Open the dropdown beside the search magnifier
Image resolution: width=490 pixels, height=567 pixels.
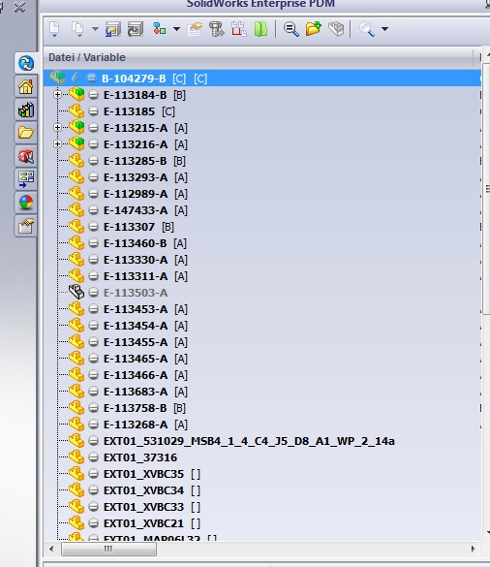point(384,29)
